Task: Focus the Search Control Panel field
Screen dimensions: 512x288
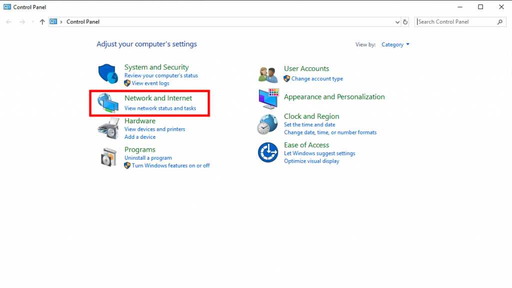Action: pyautogui.click(x=456, y=22)
